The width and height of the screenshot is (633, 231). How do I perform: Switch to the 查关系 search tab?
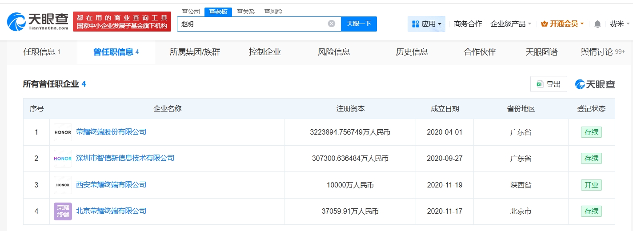pos(245,12)
